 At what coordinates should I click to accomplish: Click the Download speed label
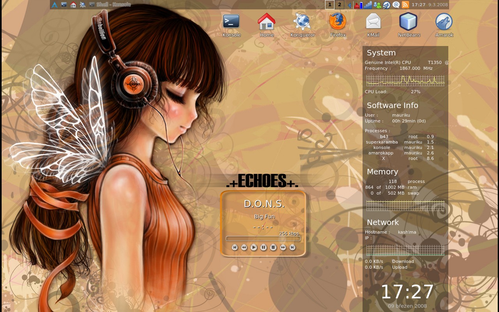pyautogui.click(x=403, y=261)
